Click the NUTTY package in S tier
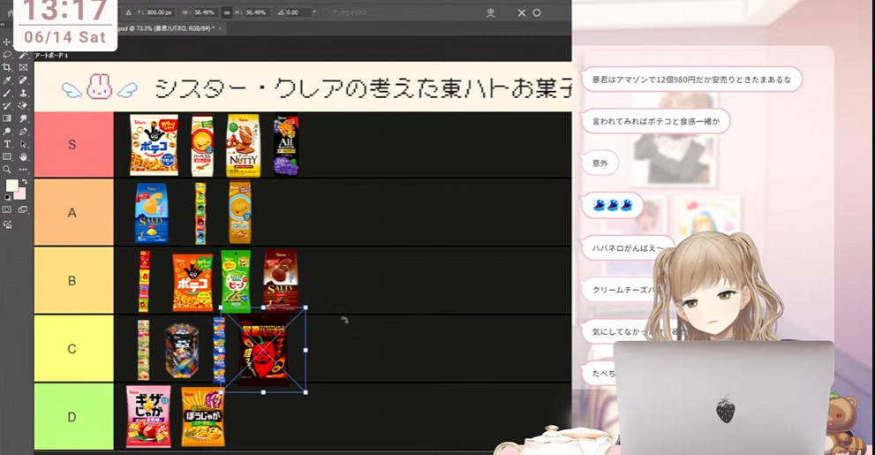875x455 pixels. click(x=243, y=145)
